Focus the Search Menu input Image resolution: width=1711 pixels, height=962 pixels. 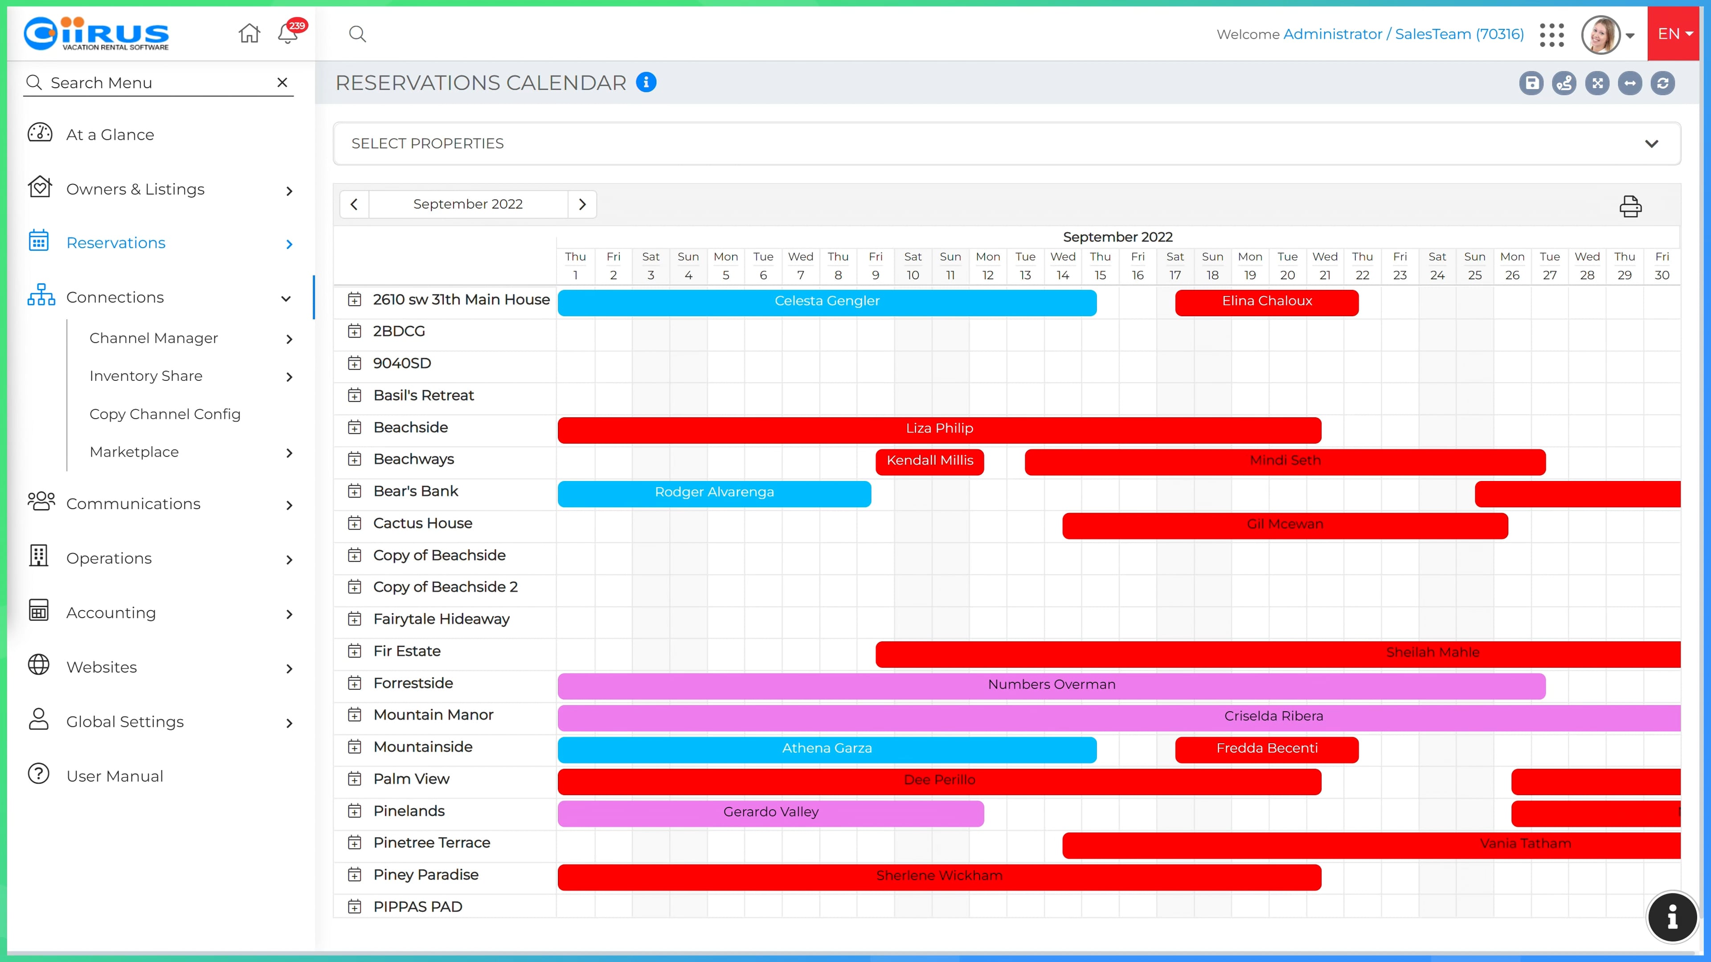tap(158, 82)
